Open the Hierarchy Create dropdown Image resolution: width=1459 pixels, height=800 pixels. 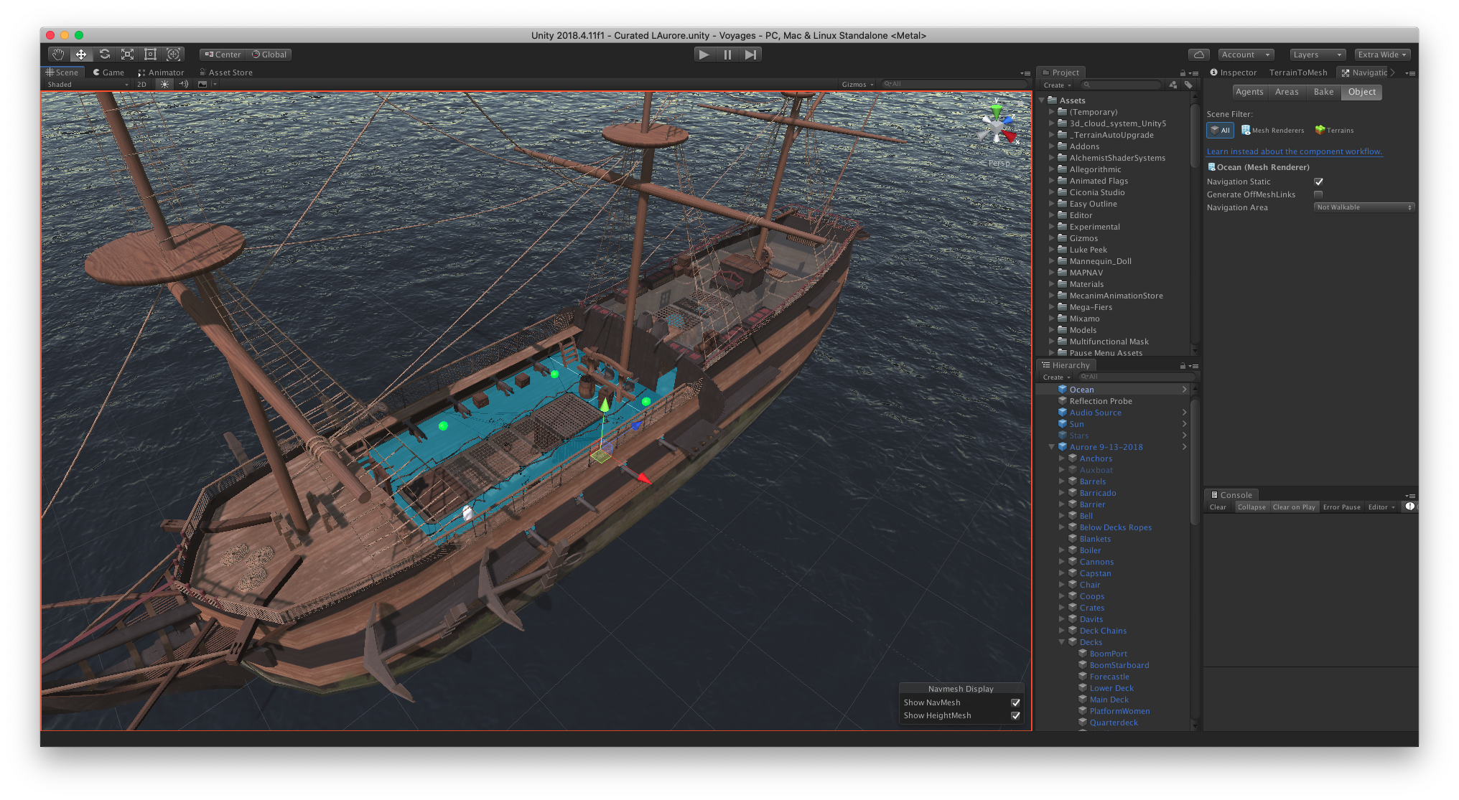click(x=1056, y=377)
